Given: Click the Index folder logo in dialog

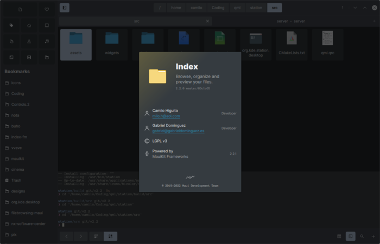Looking at the screenshot, I should pos(157,76).
